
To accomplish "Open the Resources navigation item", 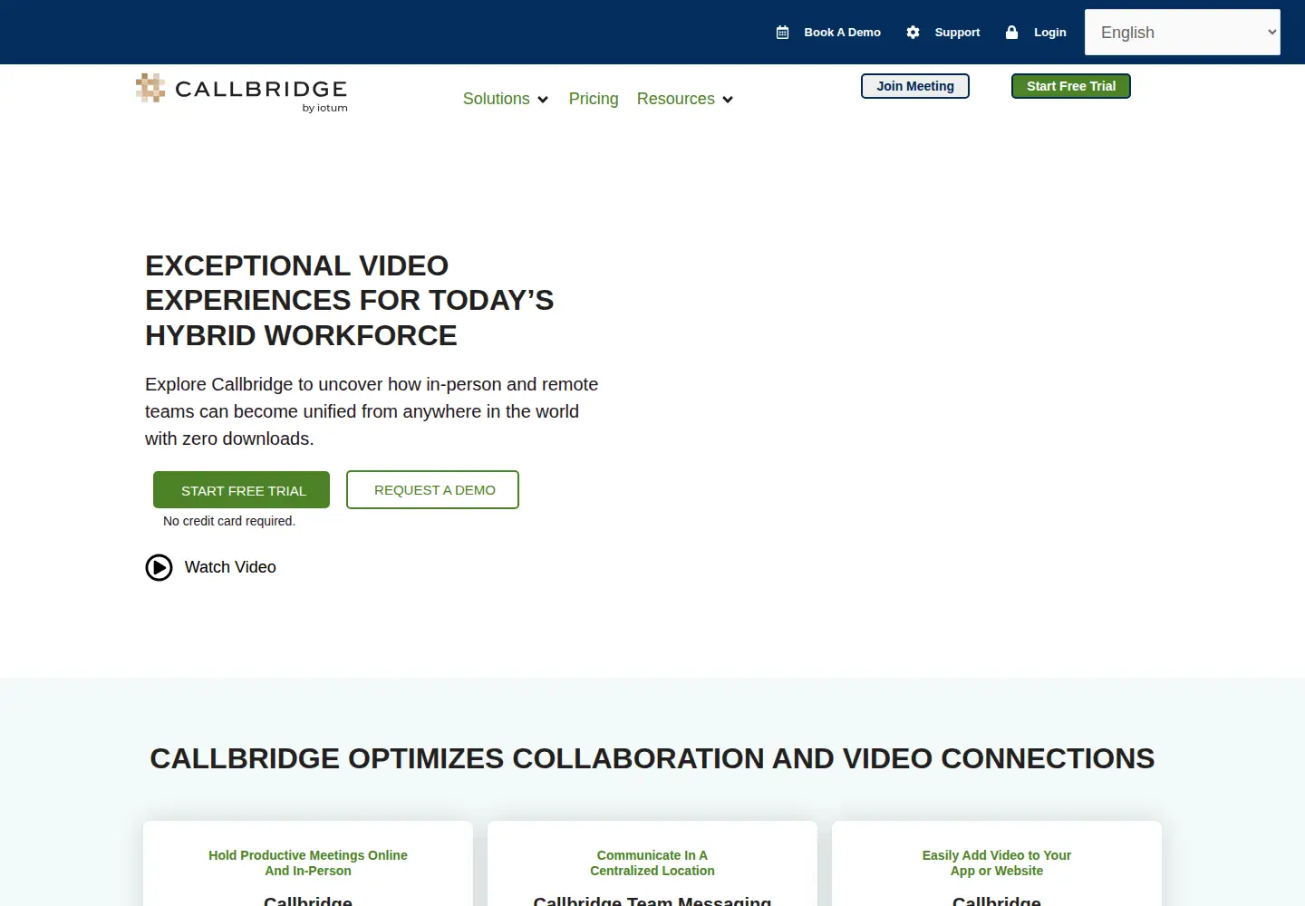I will pyautogui.click(x=676, y=99).
